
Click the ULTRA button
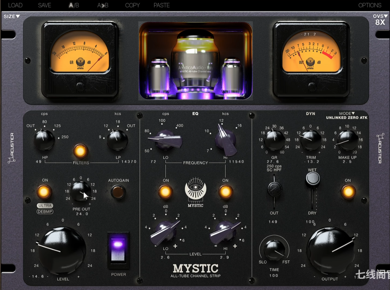click(x=45, y=205)
